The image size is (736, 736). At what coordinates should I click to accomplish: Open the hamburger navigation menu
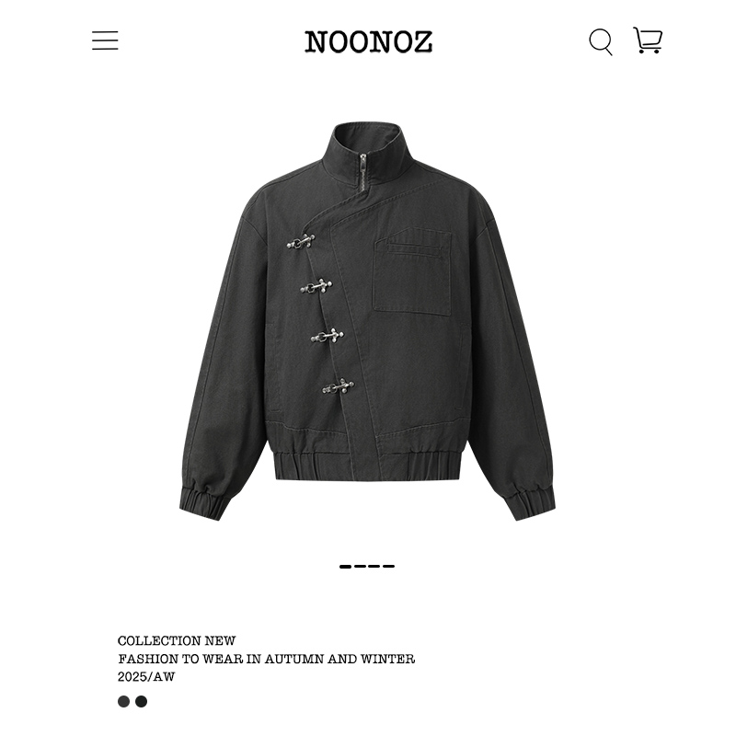[x=105, y=40]
